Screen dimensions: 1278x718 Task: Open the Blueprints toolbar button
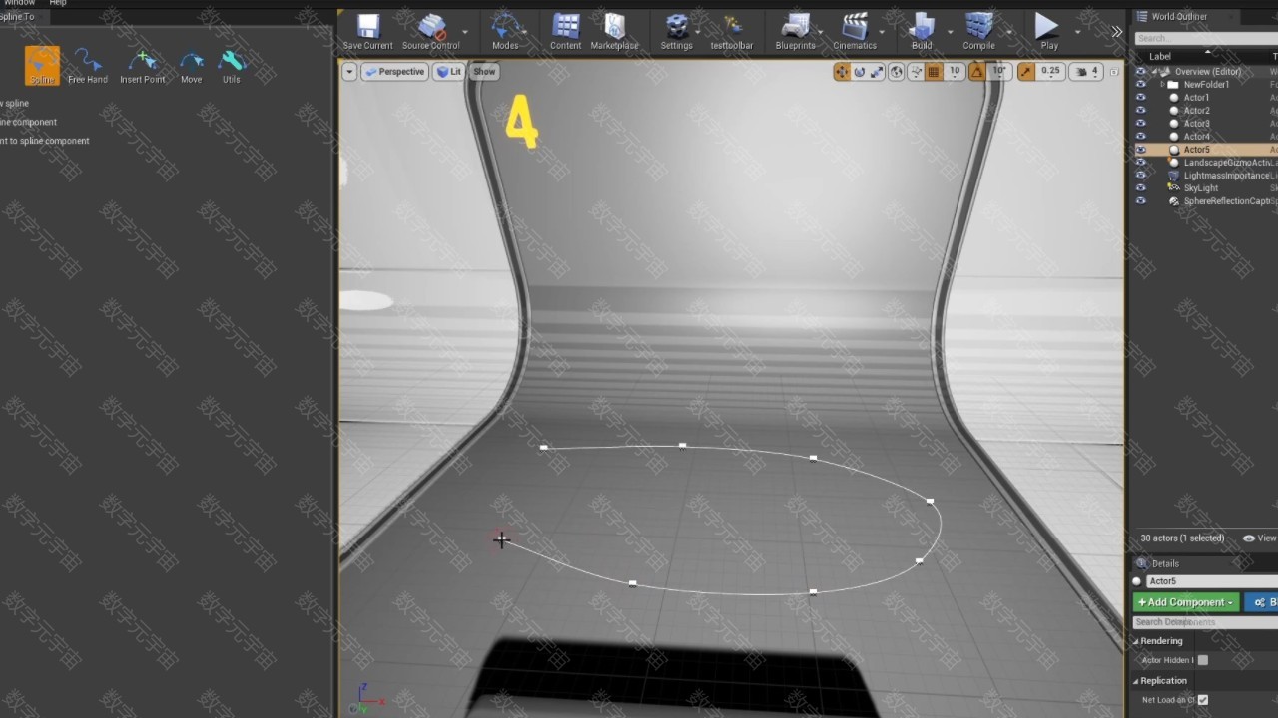(x=795, y=32)
